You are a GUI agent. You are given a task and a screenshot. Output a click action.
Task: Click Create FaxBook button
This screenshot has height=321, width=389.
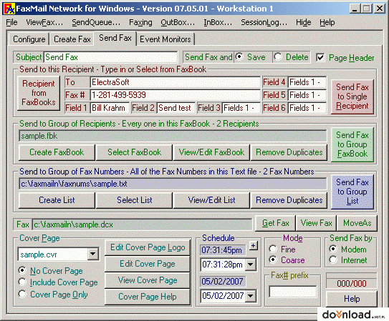tap(57, 152)
